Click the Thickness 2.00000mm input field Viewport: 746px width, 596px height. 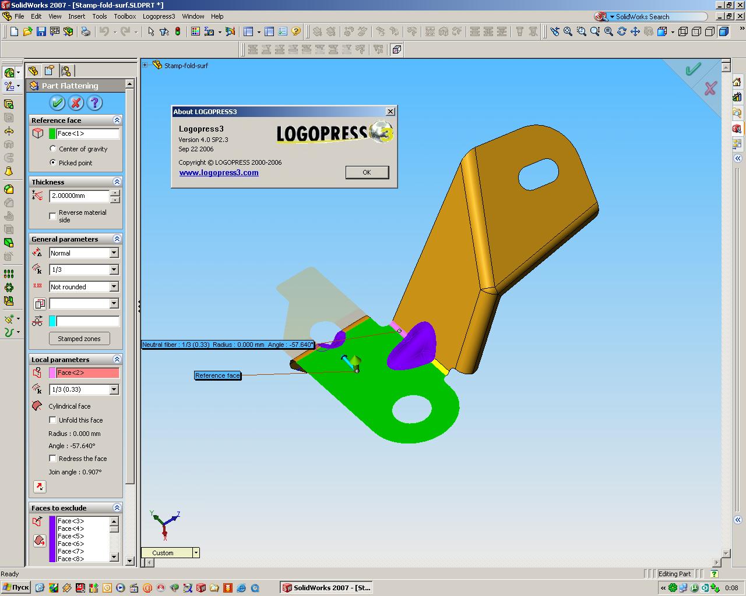79,196
